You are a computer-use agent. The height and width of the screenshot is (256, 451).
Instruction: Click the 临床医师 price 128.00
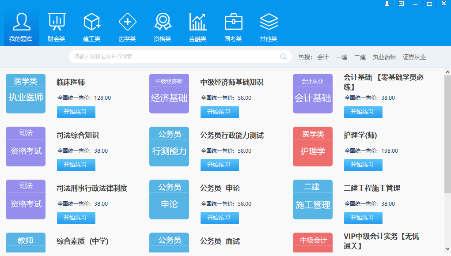pos(102,98)
